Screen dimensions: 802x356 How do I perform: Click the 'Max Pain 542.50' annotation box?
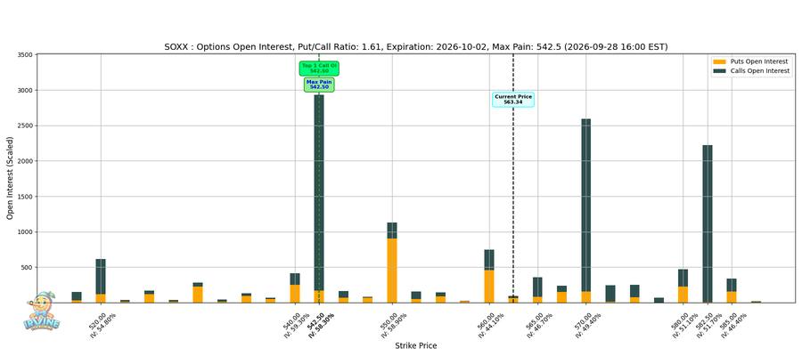(x=319, y=85)
